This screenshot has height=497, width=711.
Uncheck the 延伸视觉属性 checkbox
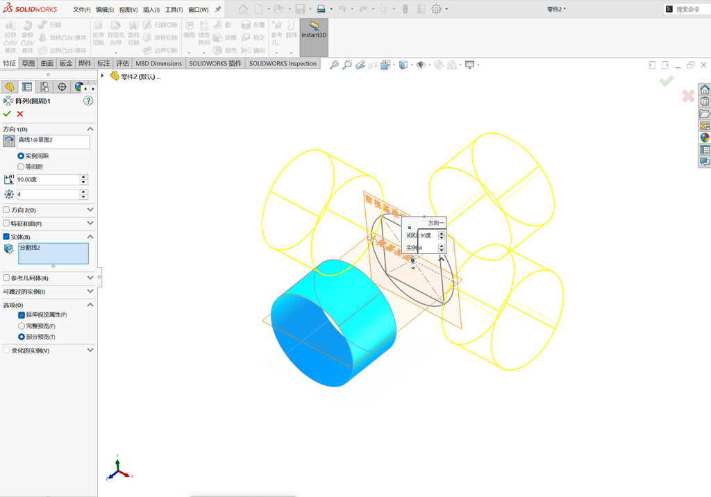click(22, 314)
